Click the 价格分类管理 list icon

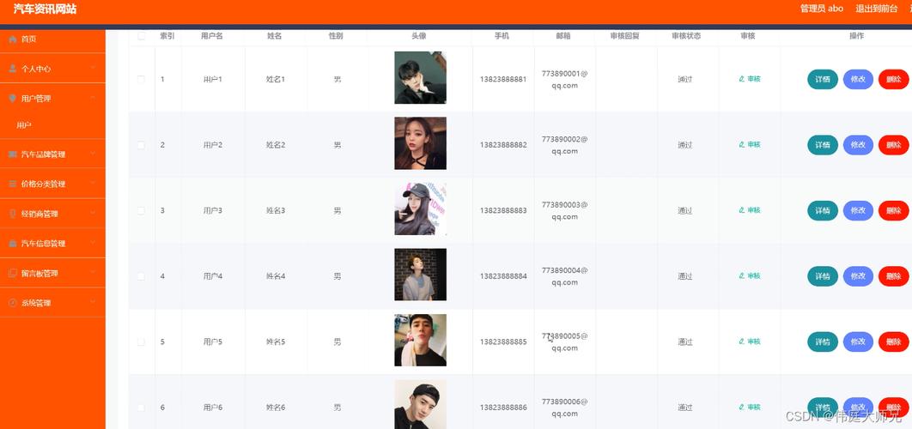[13, 184]
